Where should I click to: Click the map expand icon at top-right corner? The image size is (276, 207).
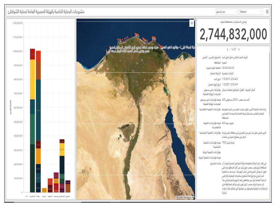tap(195, 19)
